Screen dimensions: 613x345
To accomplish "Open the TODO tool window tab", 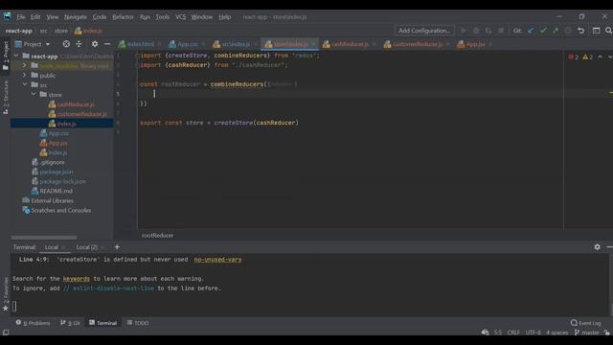I will pos(138,323).
